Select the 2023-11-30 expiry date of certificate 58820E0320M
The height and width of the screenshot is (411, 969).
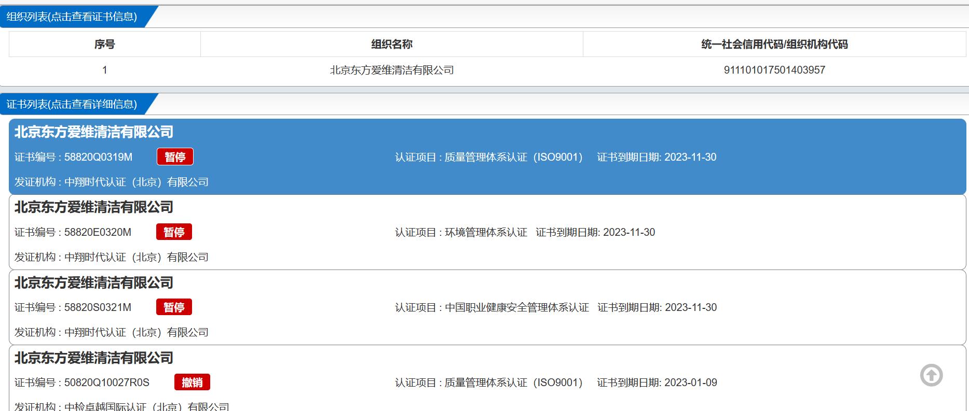point(629,232)
